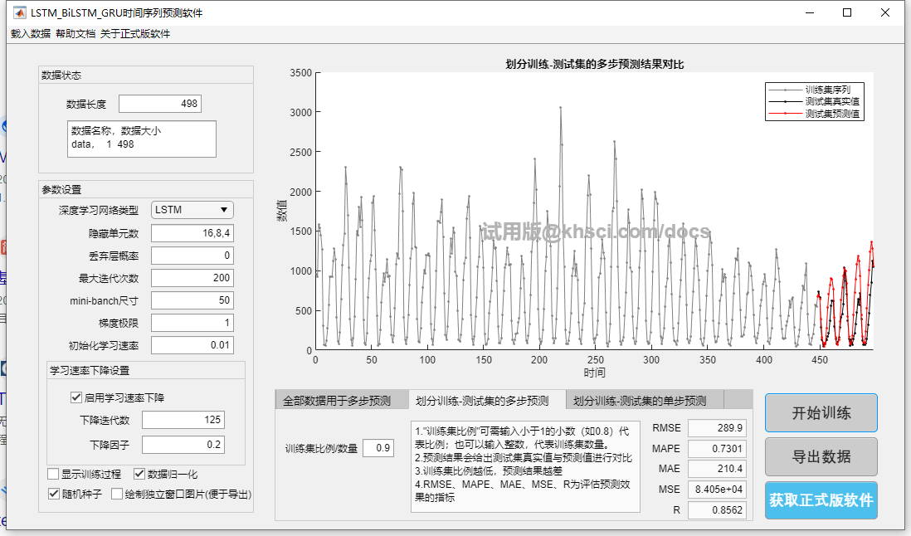Viewport: 911px width, 536px height.
Task: Edit the 最大迭代次数 field
Action: pyautogui.click(x=192, y=278)
